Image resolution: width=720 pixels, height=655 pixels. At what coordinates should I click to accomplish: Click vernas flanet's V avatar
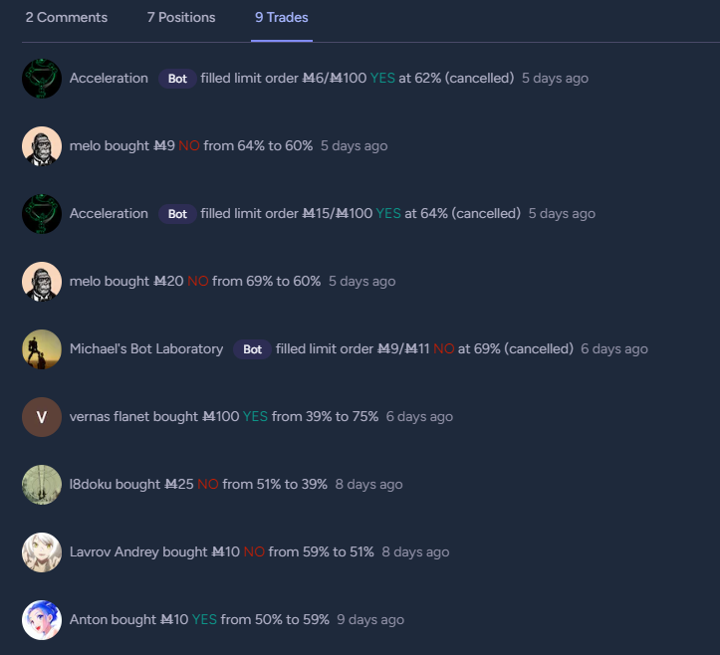click(42, 417)
